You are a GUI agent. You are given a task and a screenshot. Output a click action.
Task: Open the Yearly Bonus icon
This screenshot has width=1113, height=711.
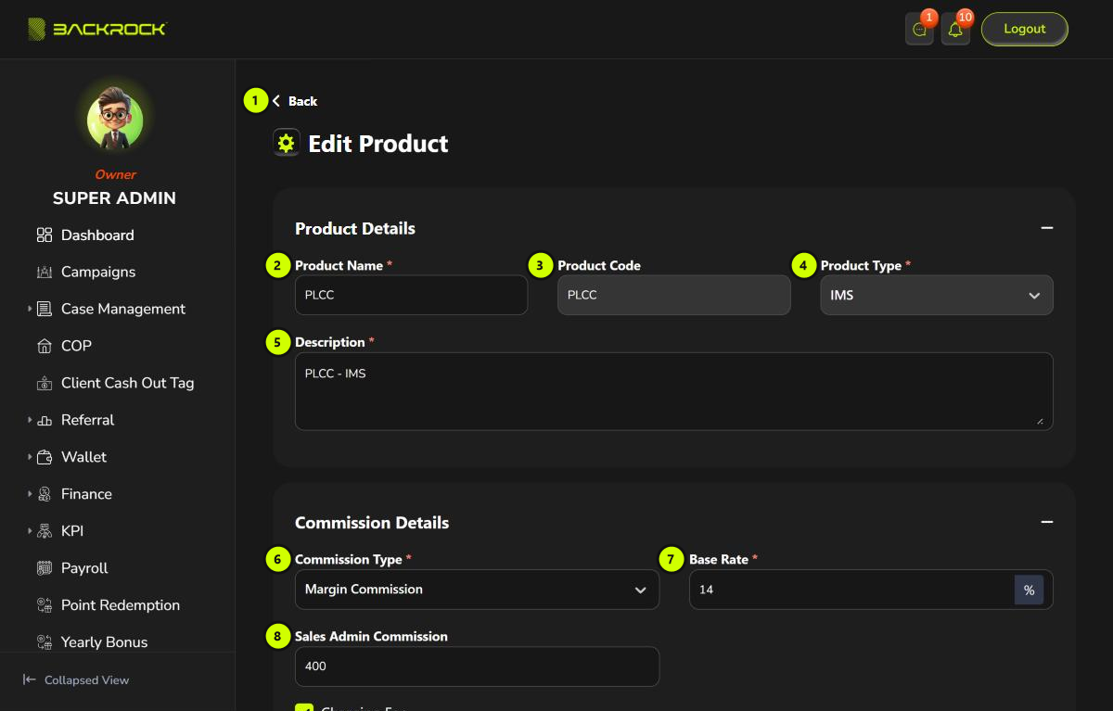45,642
